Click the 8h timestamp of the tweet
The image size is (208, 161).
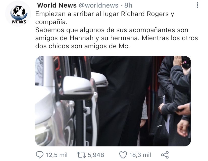point(128,6)
